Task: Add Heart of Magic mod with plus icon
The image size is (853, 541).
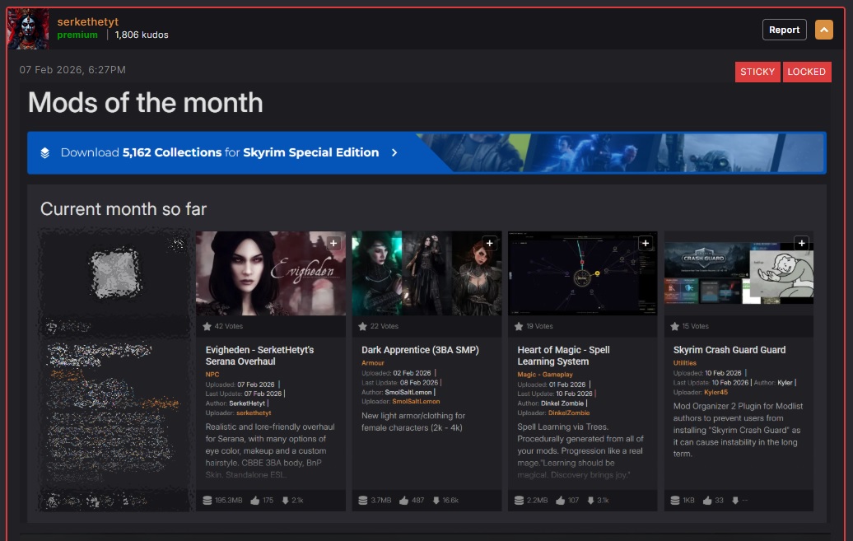Action: coord(646,243)
